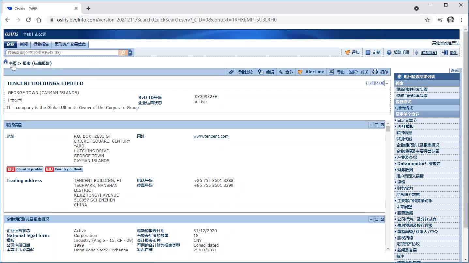Viewport: 469px width, 263px height.
Task: Close the 联络信息 section
Action: point(382,125)
